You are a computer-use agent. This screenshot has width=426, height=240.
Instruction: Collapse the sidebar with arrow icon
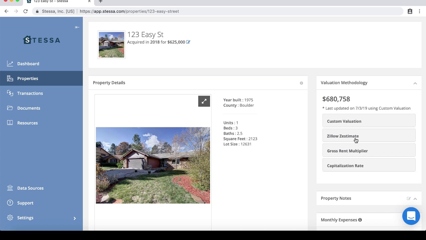coord(77,27)
